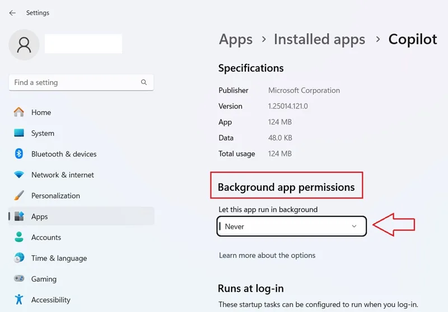The image size is (448, 312).
Task: Click the search magnifier icon
Action: click(x=144, y=82)
